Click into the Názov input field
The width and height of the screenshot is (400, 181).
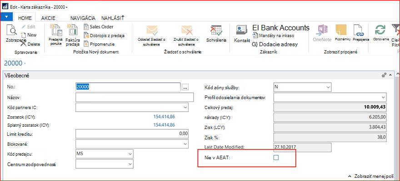click(x=135, y=97)
